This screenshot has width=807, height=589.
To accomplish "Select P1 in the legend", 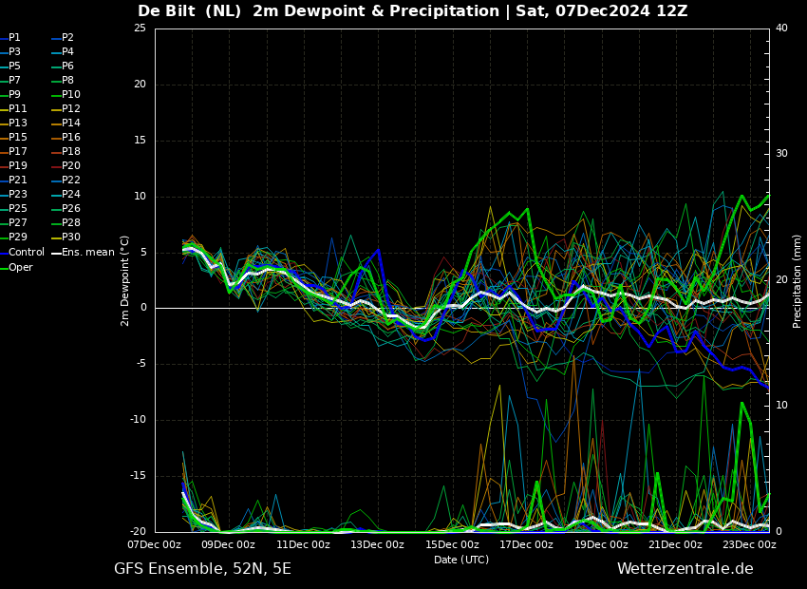I will [14, 37].
